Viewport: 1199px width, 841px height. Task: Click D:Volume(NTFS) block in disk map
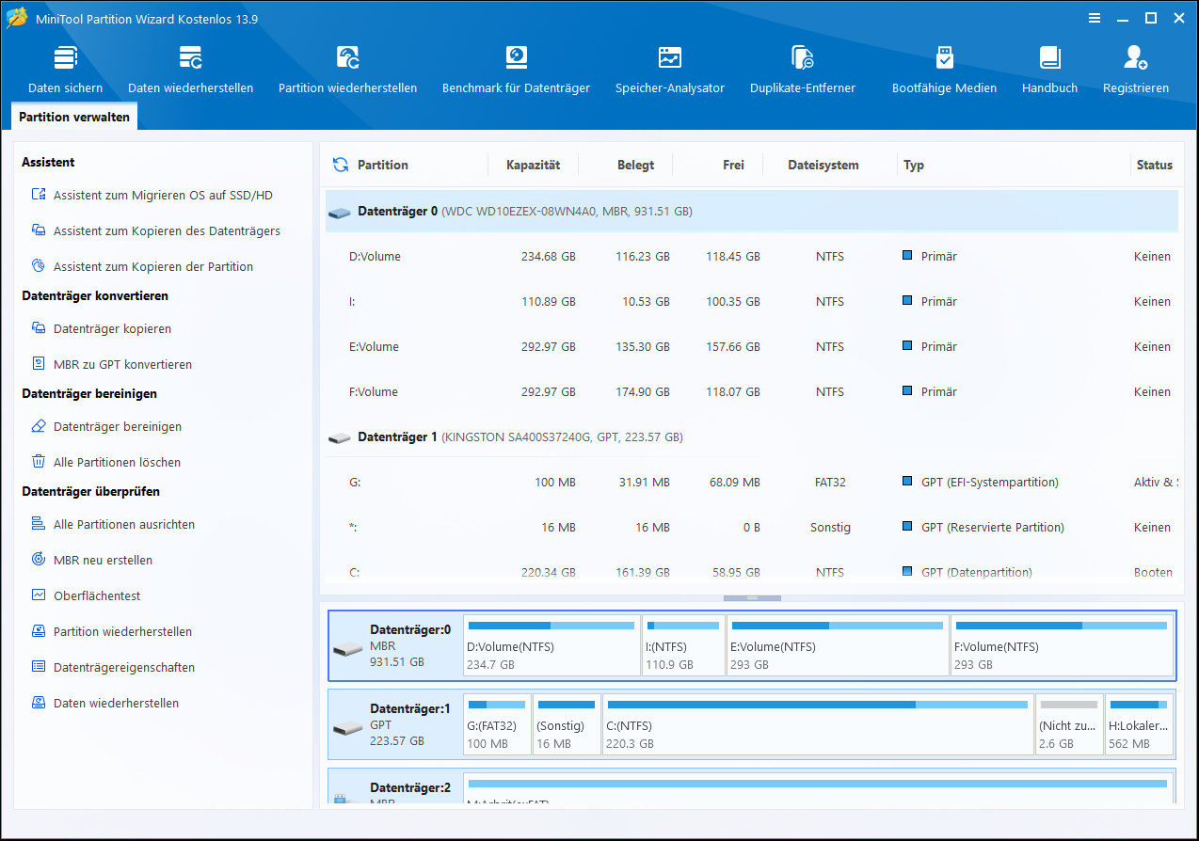552,645
